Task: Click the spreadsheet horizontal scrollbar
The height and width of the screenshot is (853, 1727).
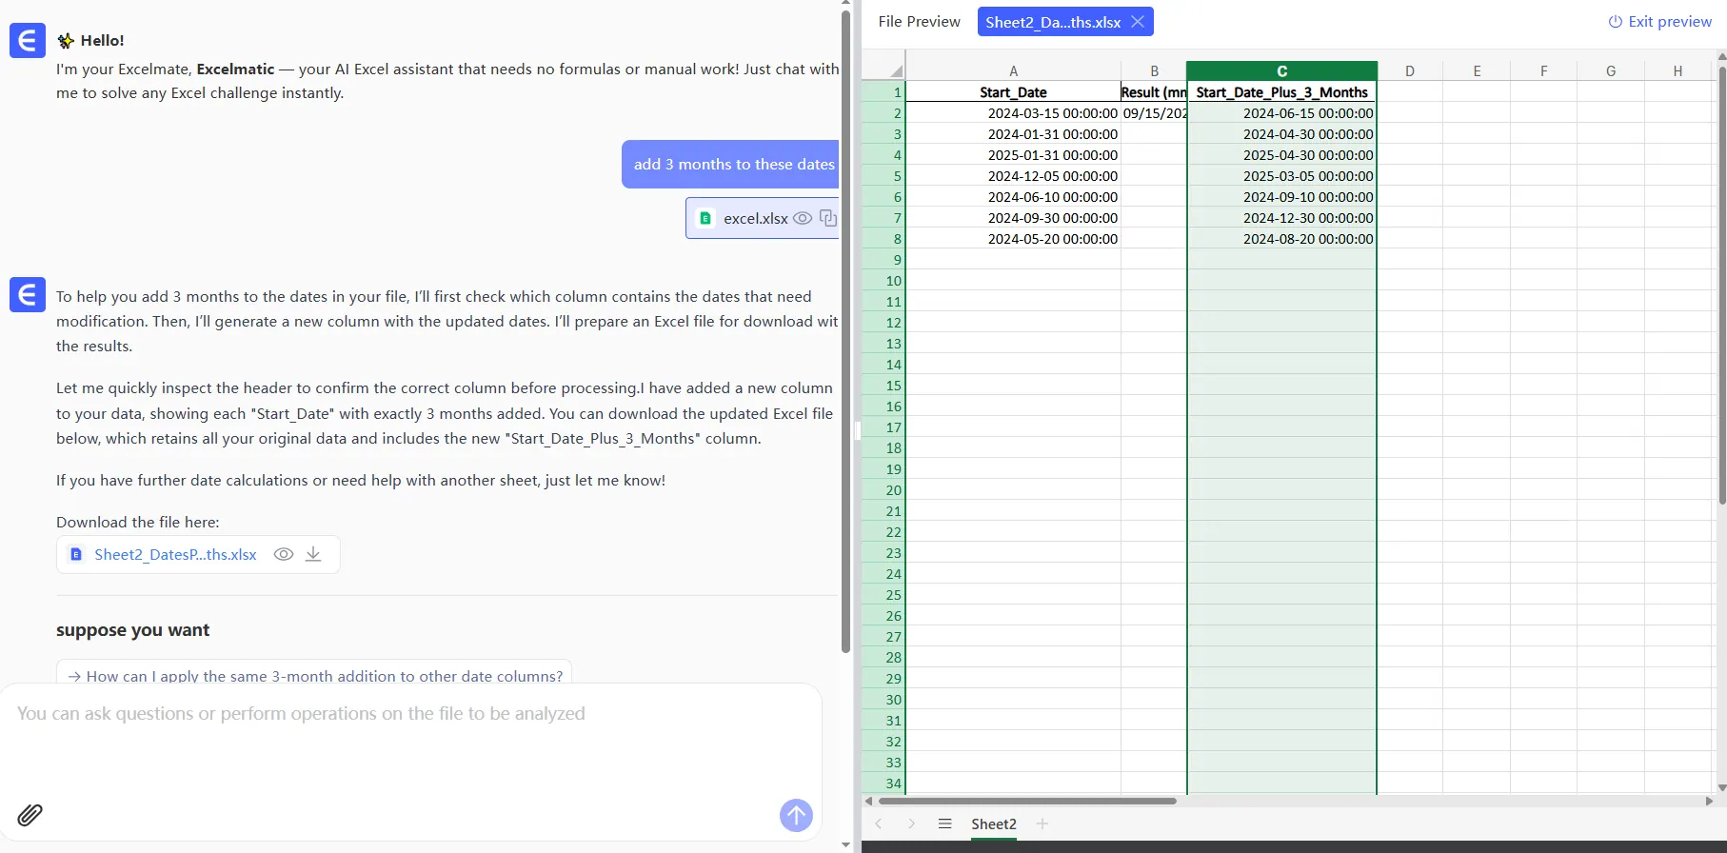Action: click(1028, 801)
